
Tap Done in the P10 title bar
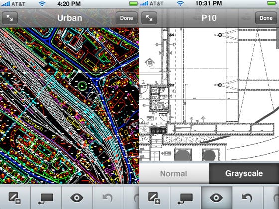tap(266, 18)
